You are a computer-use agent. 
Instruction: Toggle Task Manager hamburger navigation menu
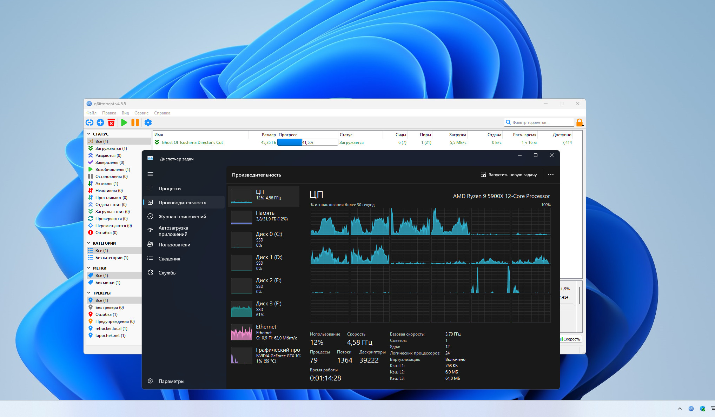coord(150,174)
